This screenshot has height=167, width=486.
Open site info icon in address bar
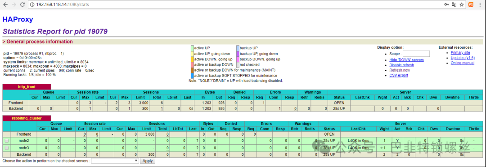pos(32,4)
